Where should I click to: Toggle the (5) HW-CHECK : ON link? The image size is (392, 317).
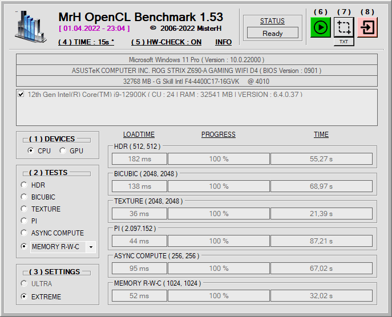click(166, 42)
